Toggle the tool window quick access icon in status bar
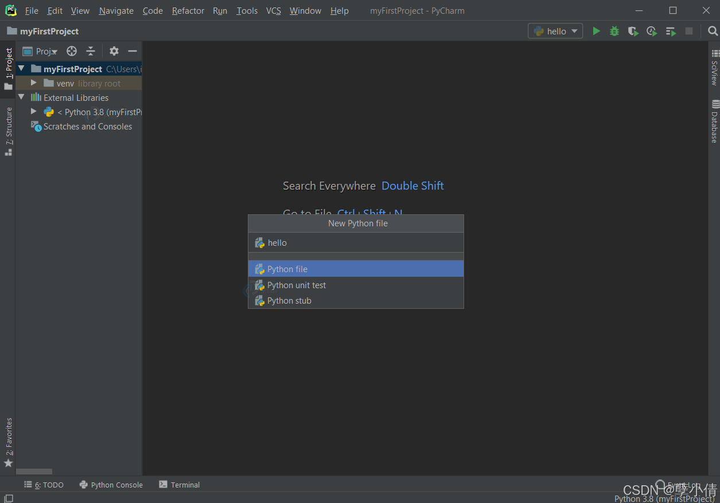The height and width of the screenshot is (503, 720). pyautogui.click(x=9, y=498)
